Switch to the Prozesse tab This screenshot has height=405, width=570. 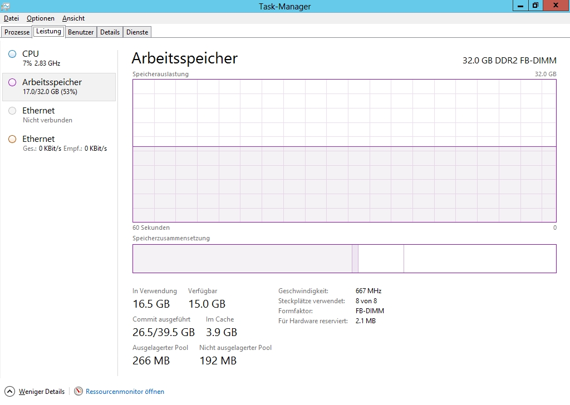17,32
